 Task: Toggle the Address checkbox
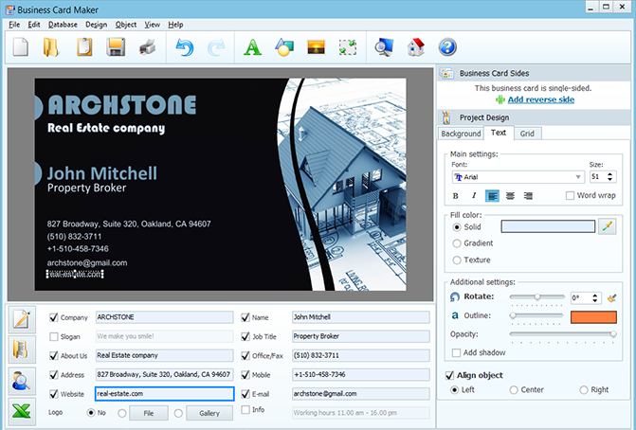pos(53,374)
